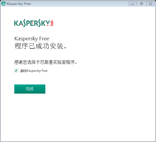
Task: Click the Kaspersky Free product name heading
Action: 32,38
